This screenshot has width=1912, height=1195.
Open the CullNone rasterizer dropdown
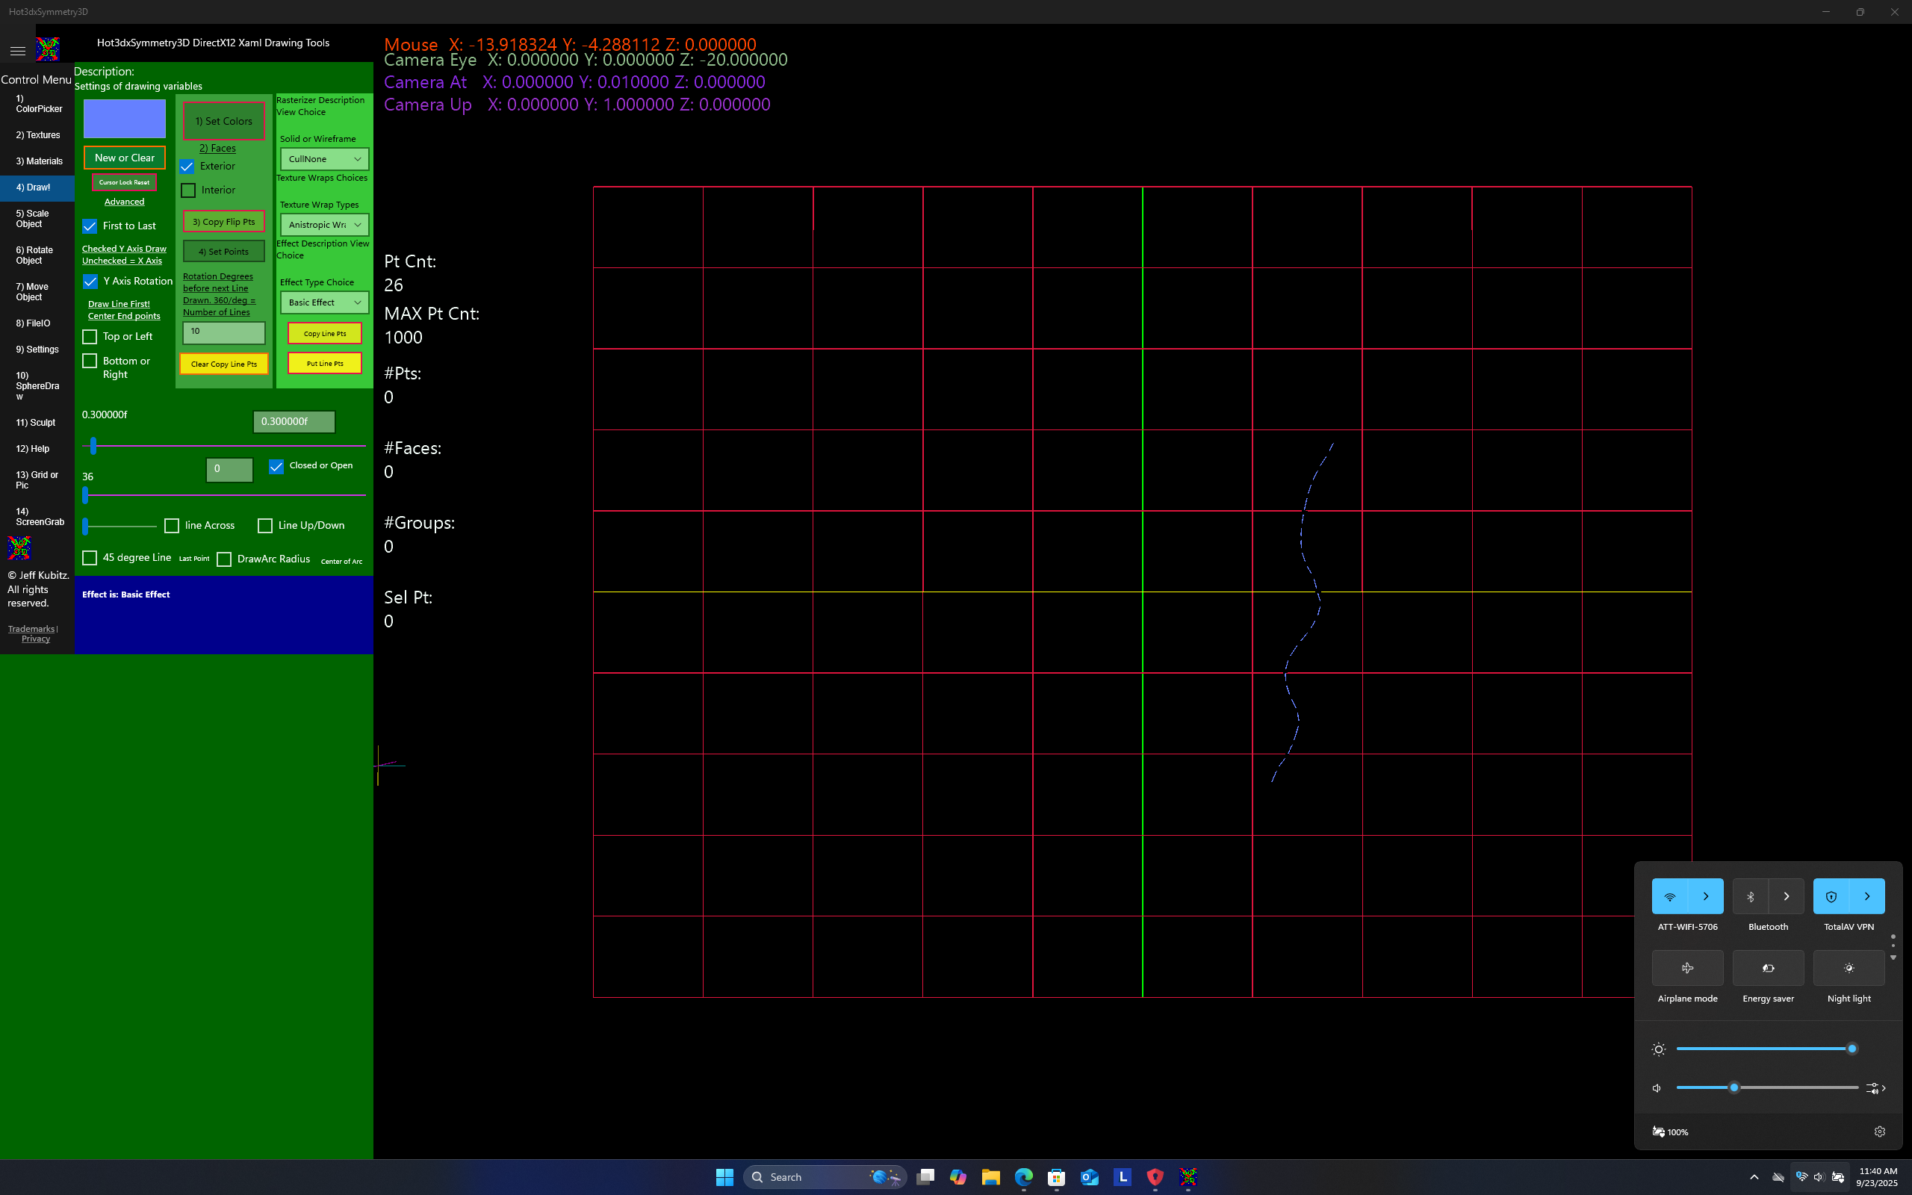[x=323, y=159]
